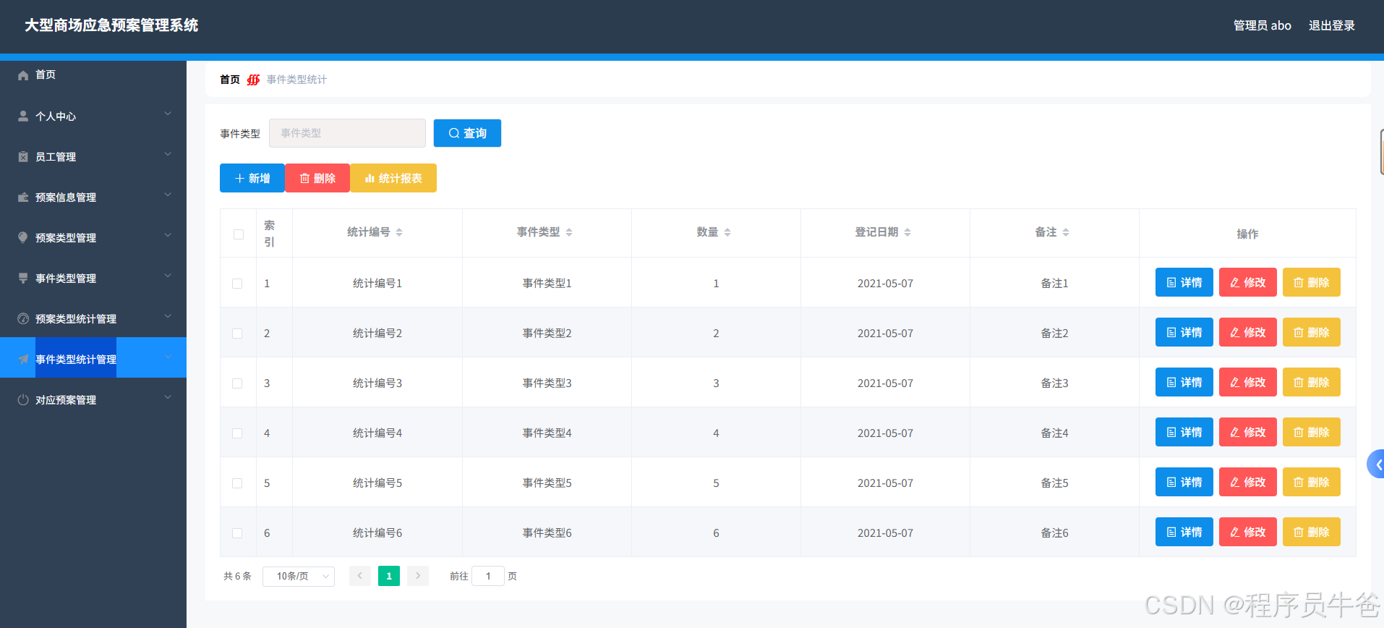Check the checkbox for row 统计编号5

click(x=237, y=483)
